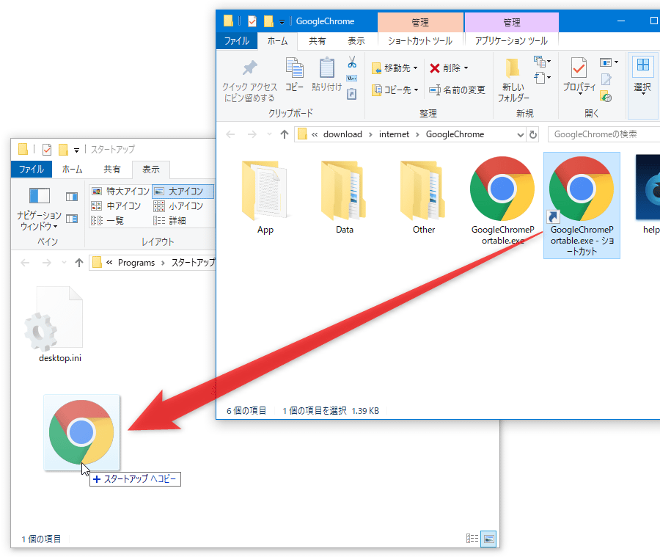Select the Other folder

[424, 197]
